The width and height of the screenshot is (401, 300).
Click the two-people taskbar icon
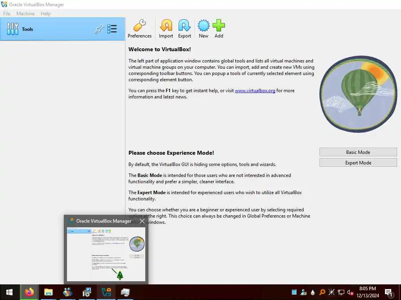(67, 292)
